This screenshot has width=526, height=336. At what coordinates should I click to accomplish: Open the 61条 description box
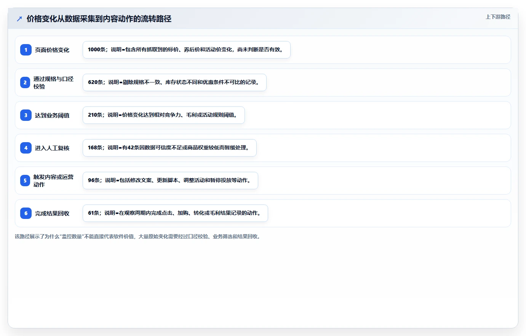(175, 213)
